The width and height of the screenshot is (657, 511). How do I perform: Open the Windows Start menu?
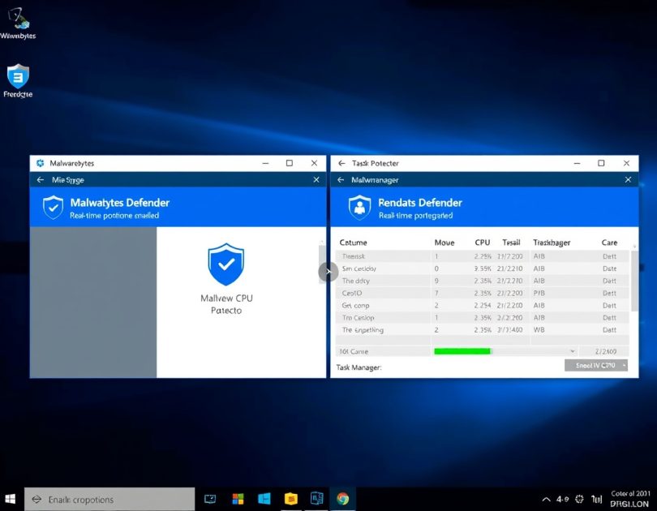coord(11,499)
